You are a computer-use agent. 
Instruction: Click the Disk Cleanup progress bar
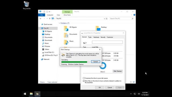point(75,62)
